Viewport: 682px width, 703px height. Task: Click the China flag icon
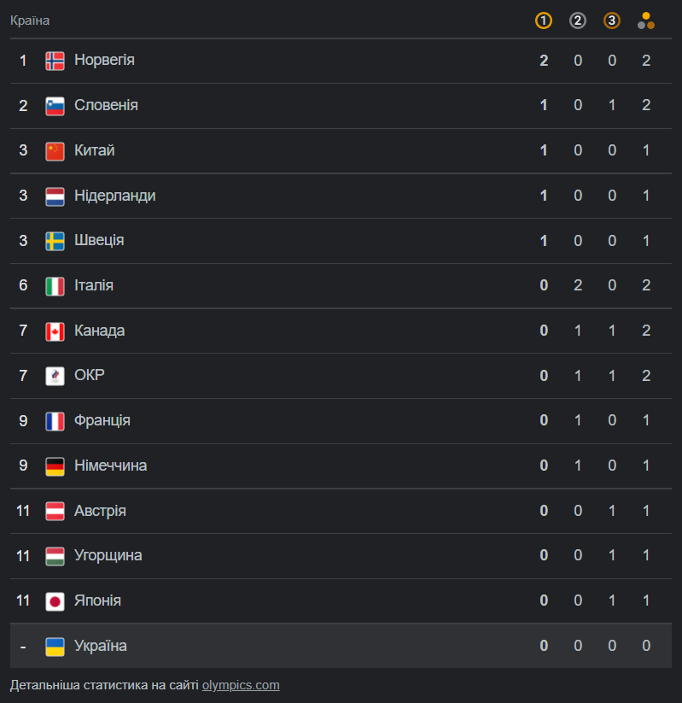point(55,151)
